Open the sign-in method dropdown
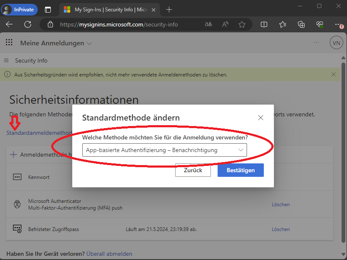The image size is (347, 260). [164, 150]
